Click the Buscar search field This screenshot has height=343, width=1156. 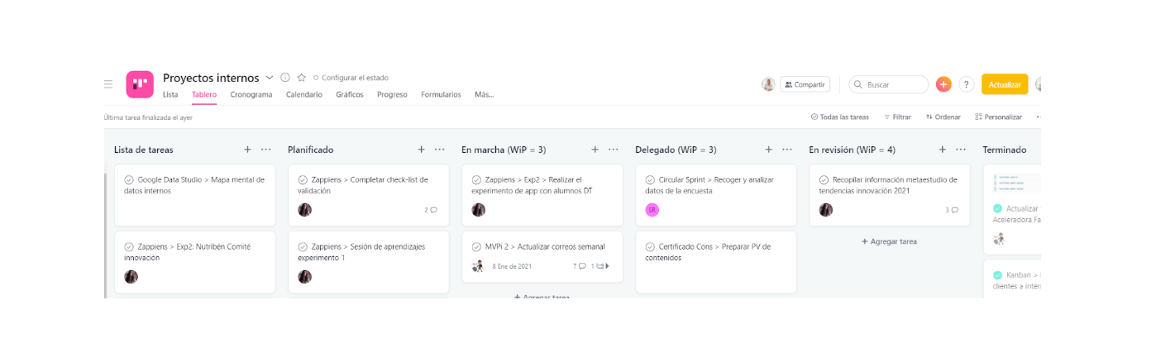coord(889,84)
